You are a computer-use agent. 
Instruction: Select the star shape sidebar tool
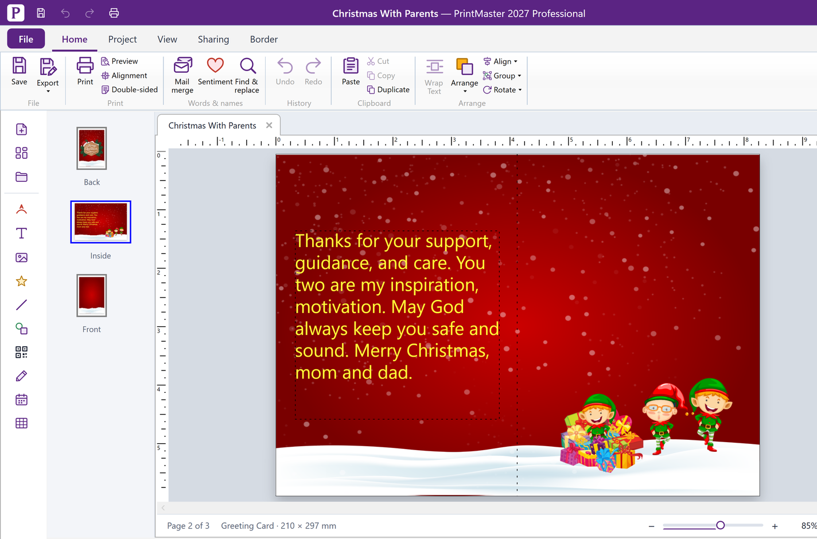[x=21, y=281]
